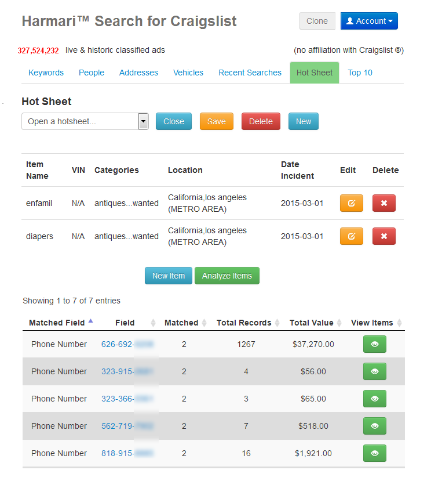Save the hotsheet
This screenshot has width=431, height=488.
tap(217, 121)
